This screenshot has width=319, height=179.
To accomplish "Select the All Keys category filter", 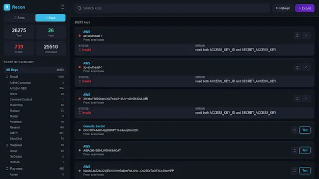I will pyautogui.click(x=34, y=70).
